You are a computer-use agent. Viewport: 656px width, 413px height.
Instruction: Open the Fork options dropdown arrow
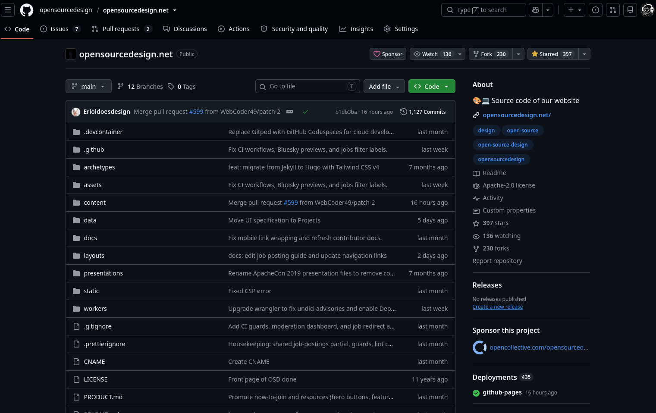click(x=518, y=54)
